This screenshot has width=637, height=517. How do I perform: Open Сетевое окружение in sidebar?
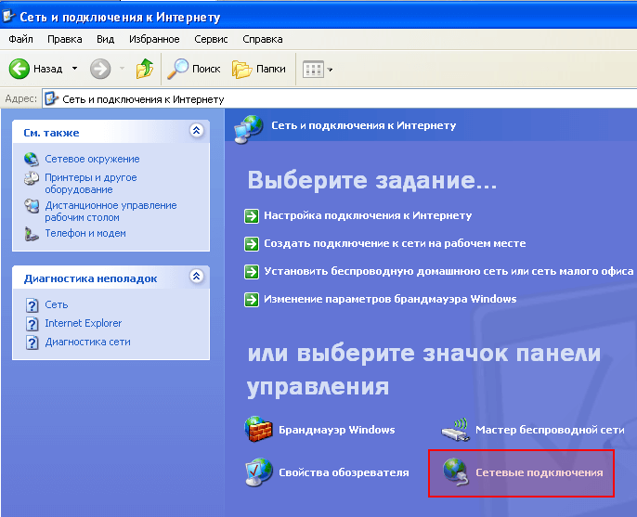(x=92, y=159)
